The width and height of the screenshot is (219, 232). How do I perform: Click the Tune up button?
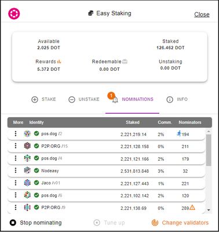pos(109,223)
